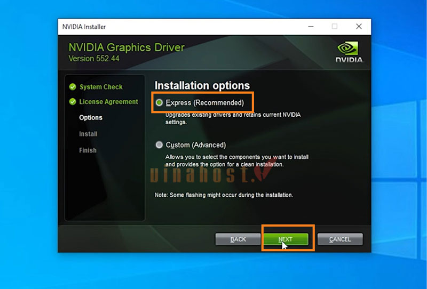Click the Version 552.44 text
Screen dimensions: 427x289
click(94, 59)
